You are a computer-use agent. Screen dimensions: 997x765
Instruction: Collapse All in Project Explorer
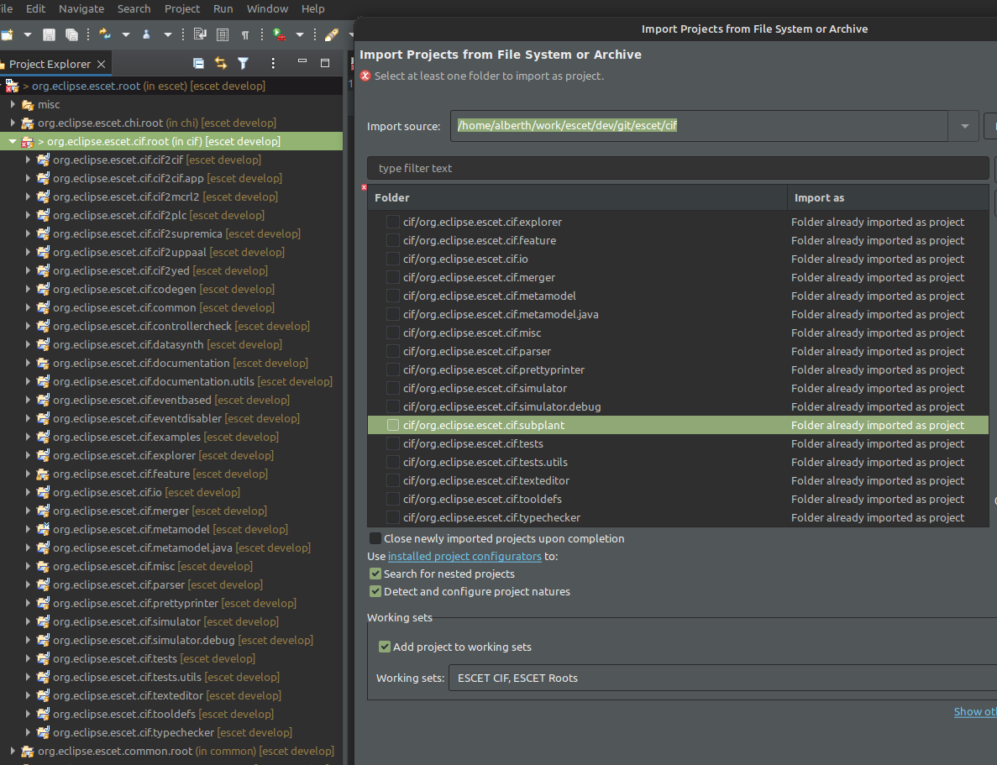(198, 63)
